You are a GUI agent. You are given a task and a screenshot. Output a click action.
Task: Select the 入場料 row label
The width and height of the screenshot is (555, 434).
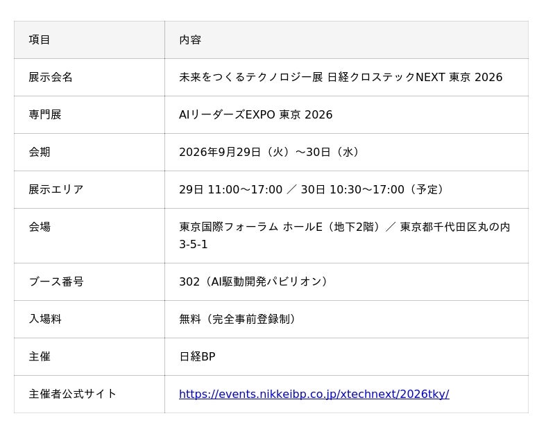coord(45,319)
